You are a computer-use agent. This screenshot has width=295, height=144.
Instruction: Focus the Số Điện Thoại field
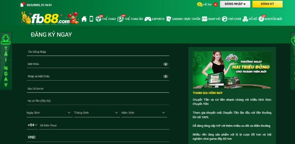(x=104, y=125)
